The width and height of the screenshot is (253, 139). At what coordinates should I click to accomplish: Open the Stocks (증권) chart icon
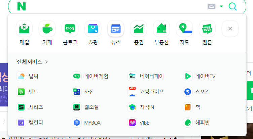coord(139,29)
